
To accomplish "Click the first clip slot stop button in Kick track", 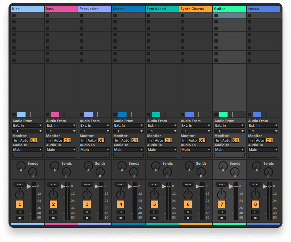I will (14, 15).
